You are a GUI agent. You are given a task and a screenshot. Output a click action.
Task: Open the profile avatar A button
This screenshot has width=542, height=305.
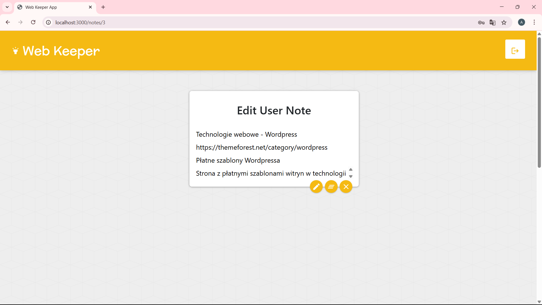tap(521, 22)
